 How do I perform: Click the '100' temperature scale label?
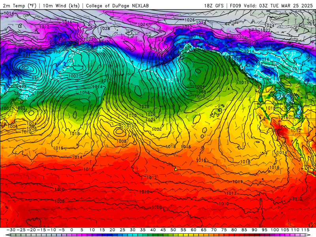pos(275,230)
